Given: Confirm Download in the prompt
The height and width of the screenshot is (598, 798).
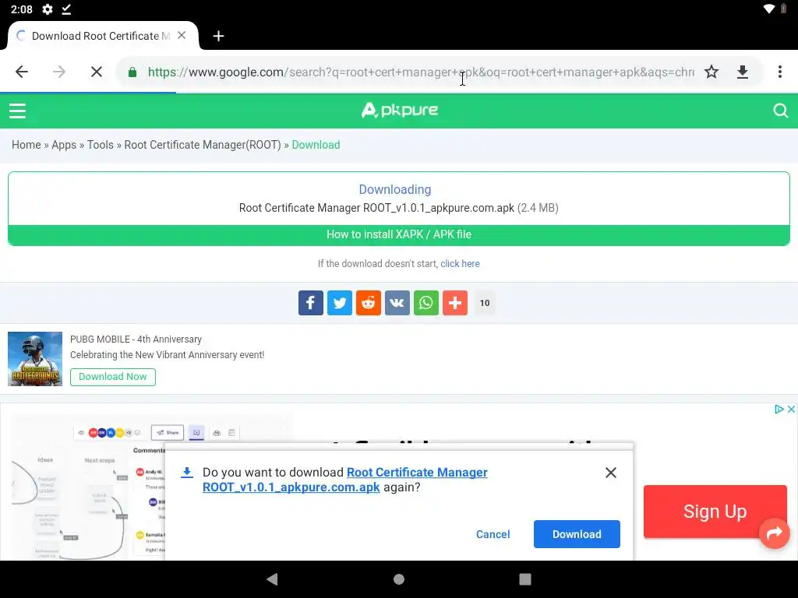Looking at the screenshot, I should coord(577,534).
